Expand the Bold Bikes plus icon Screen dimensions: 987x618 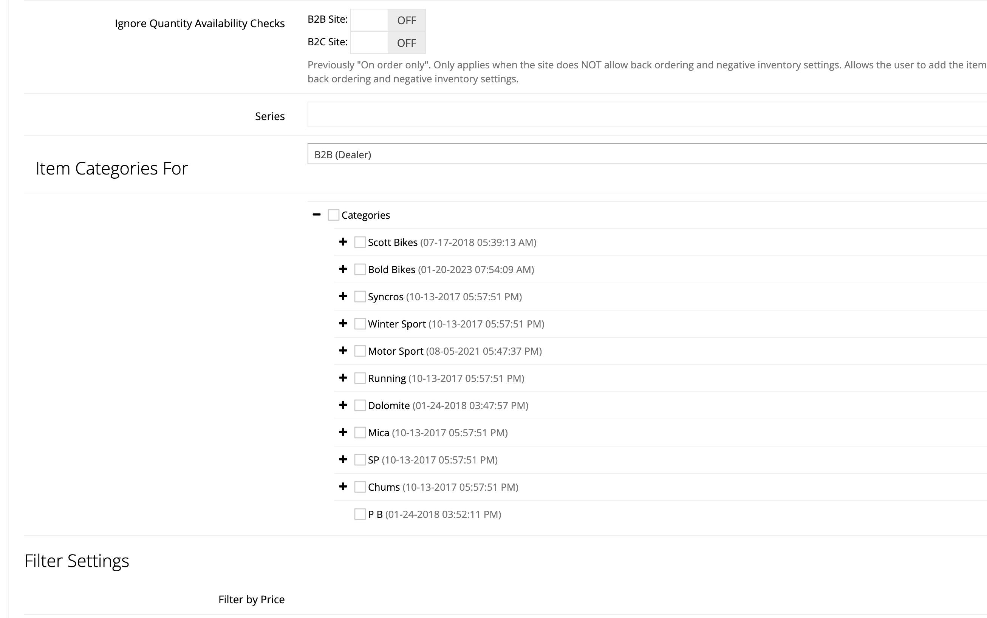[343, 269]
